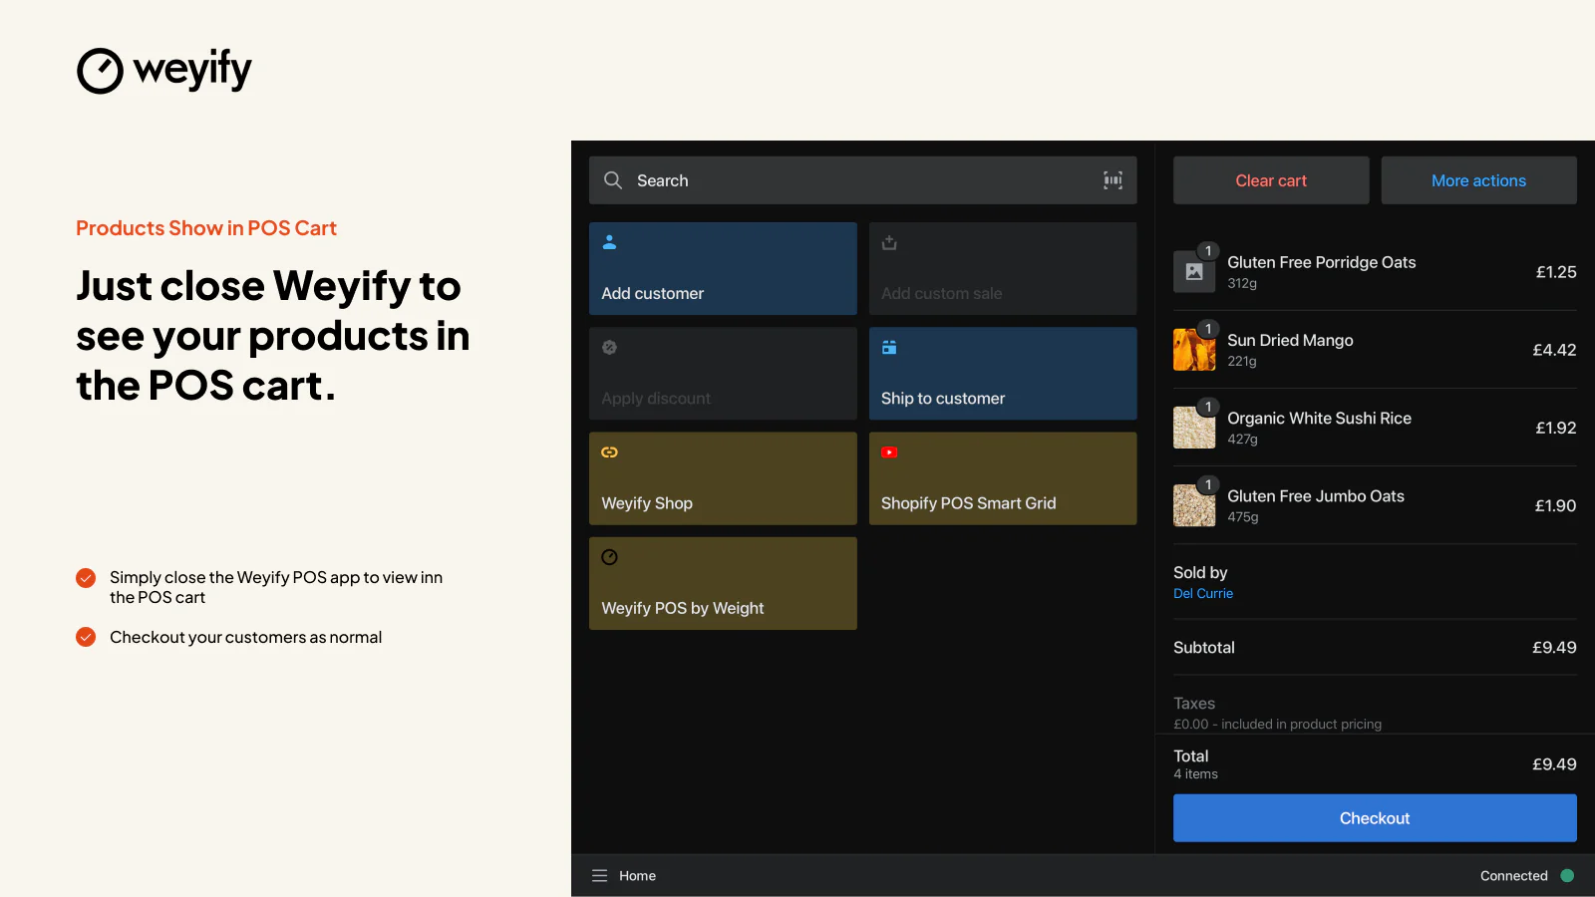Viewport: 1595px width, 897px height.
Task: Open the Organic White Sushi Rice thumbnail
Action: (1194, 428)
